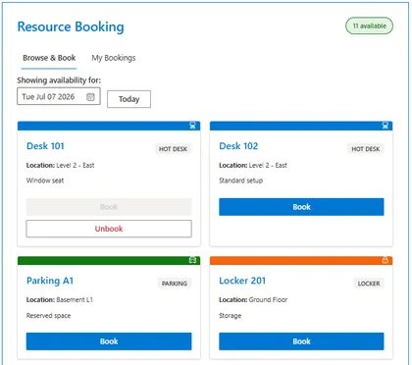Click the car icon on Parking A1 card
Screen dimensions: 412x365
[x=192, y=260]
